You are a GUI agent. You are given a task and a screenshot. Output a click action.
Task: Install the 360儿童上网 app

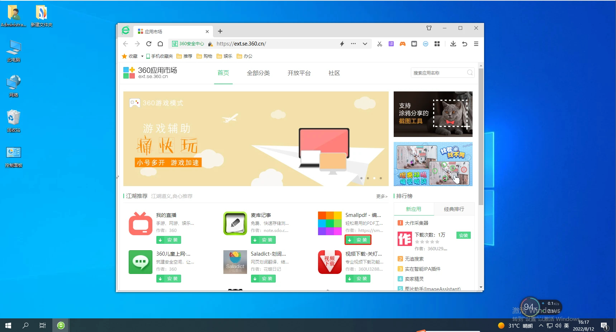click(x=169, y=279)
